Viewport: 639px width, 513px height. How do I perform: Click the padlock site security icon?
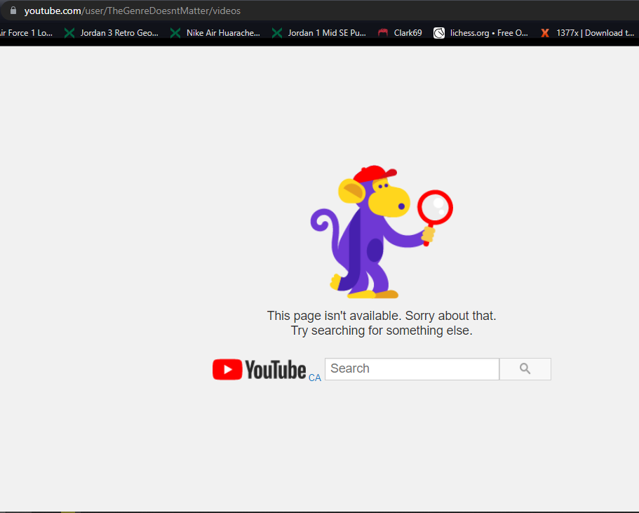click(13, 11)
